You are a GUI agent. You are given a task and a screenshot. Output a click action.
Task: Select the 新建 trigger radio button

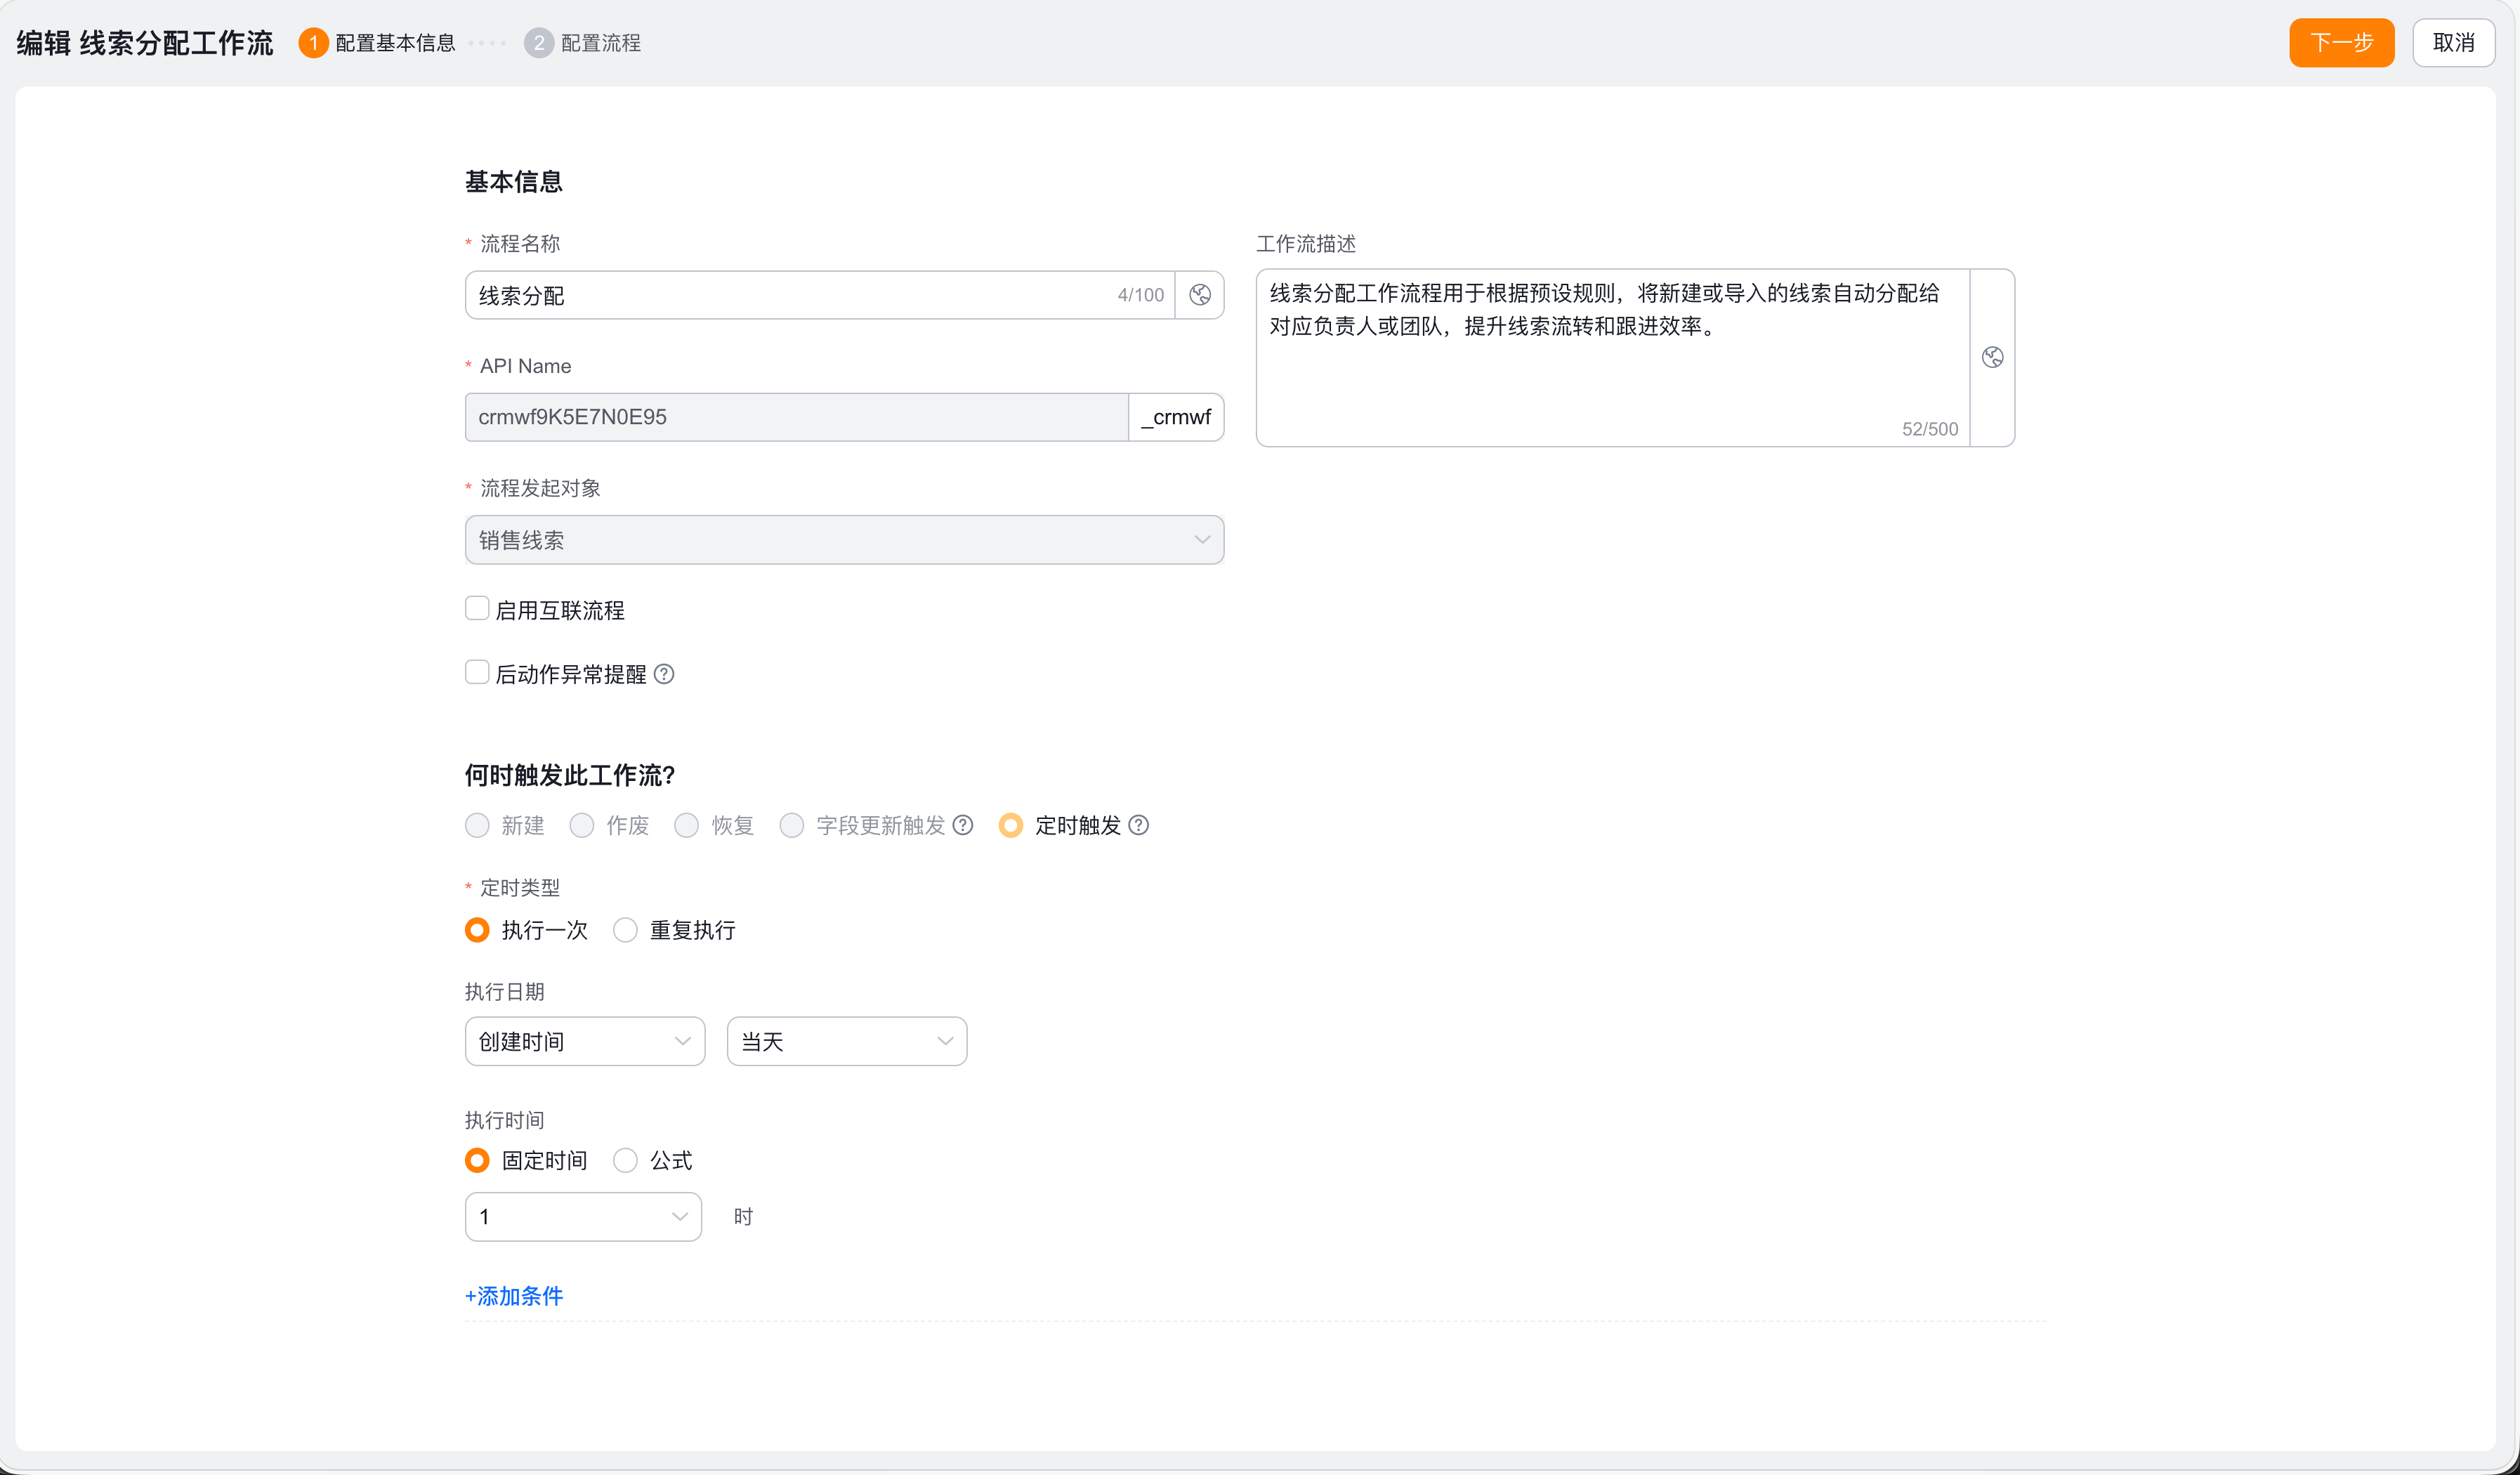(477, 825)
